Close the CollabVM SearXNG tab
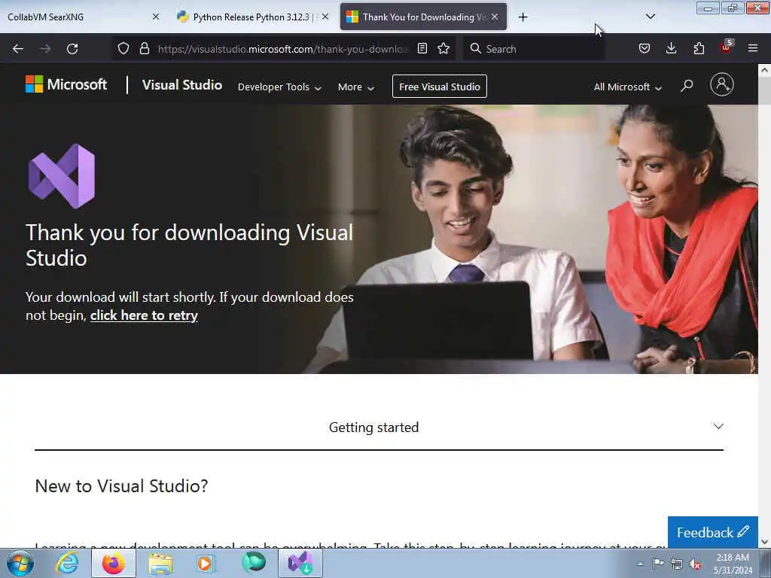Viewport: 771px width, 578px height. point(156,17)
